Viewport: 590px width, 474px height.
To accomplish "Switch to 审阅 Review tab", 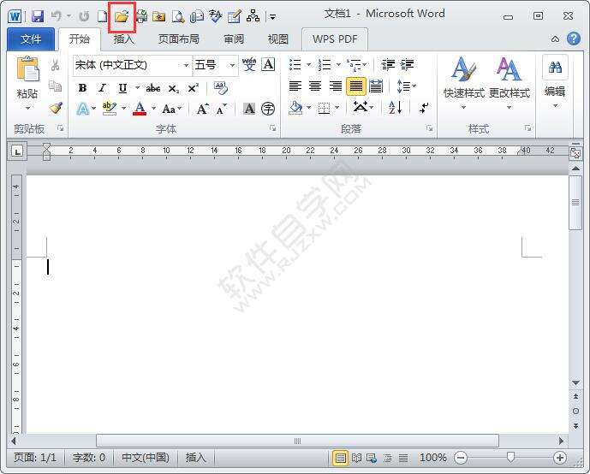I will point(234,39).
